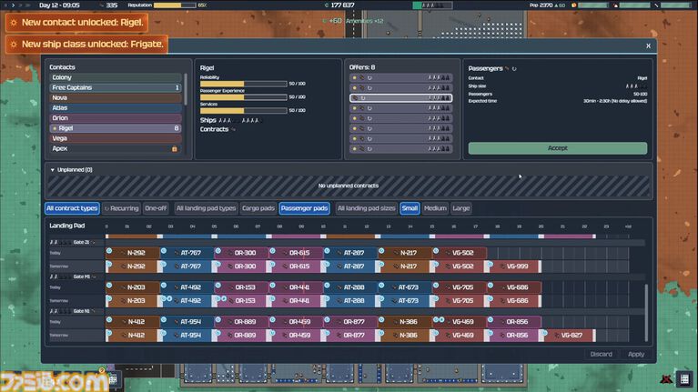
Task: Toggle the Recurring contracts filter
Action: pyautogui.click(x=122, y=208)
